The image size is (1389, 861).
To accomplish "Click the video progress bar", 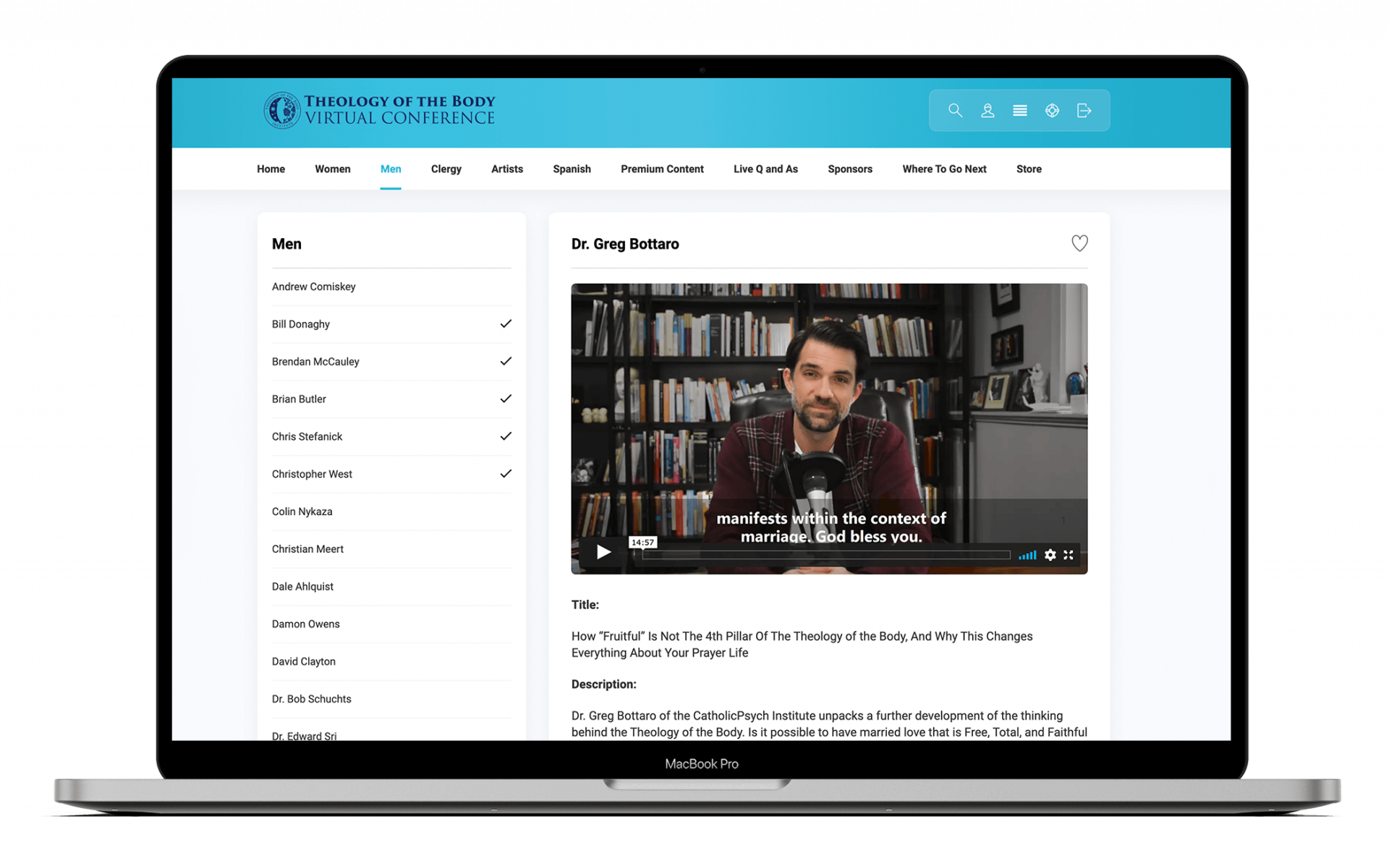I will coord(825,555).
